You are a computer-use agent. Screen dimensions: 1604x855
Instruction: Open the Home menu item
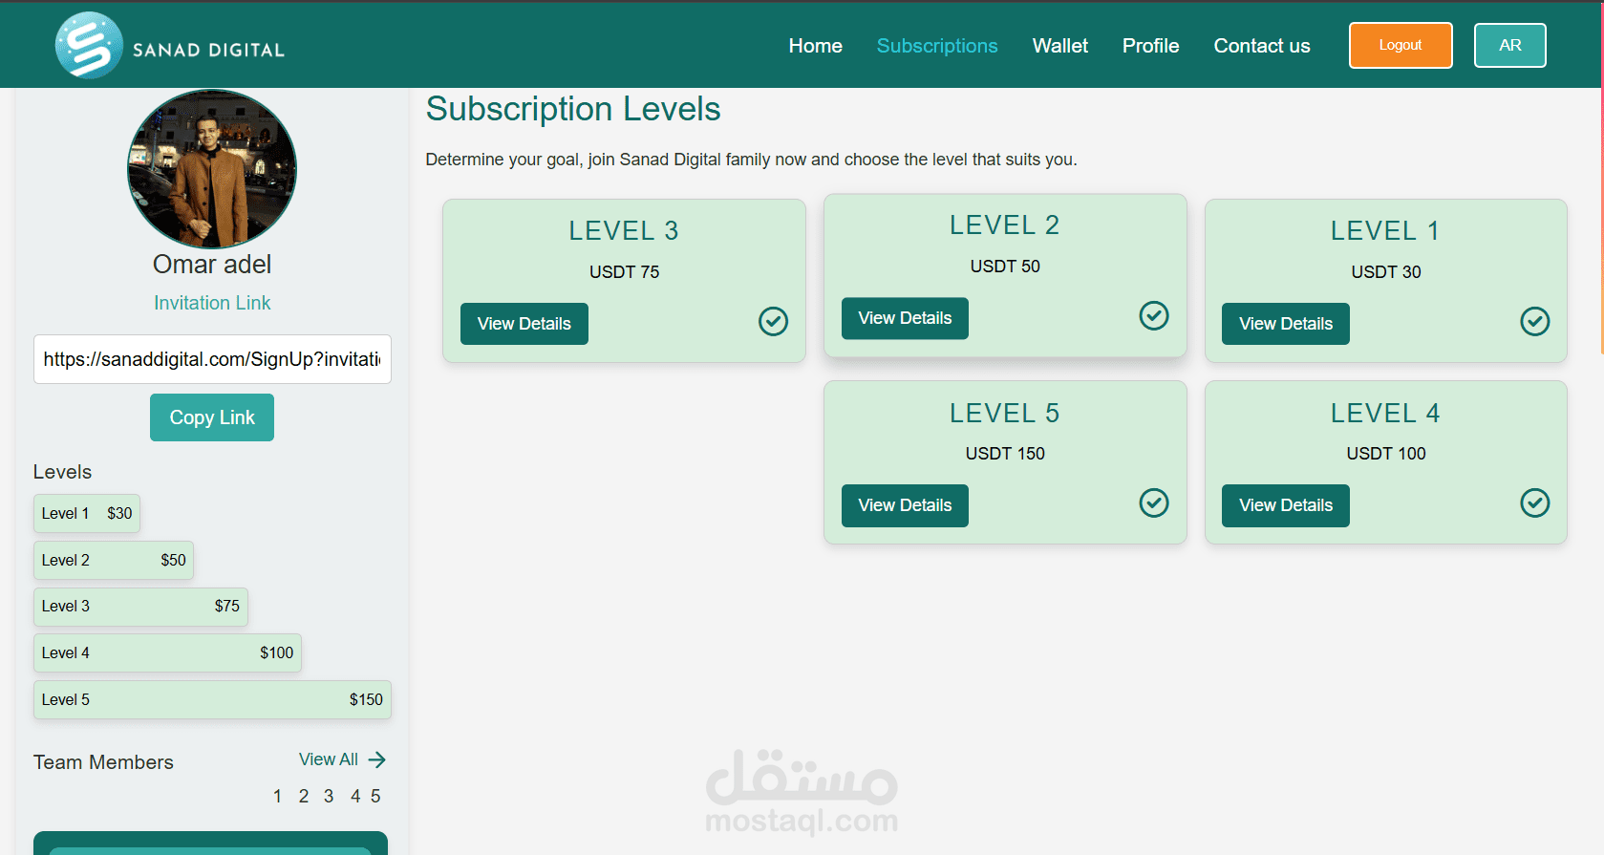click(815, 46)
